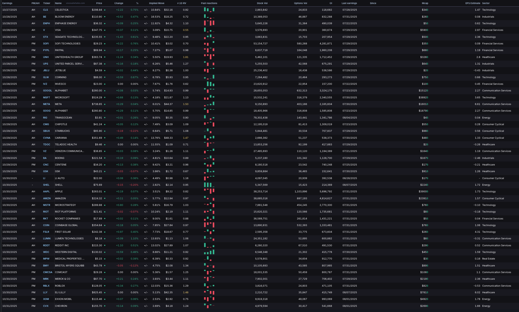Open the RDDT ticker link
The width and height of the screenshot is (519, 312).
(46, 245)
